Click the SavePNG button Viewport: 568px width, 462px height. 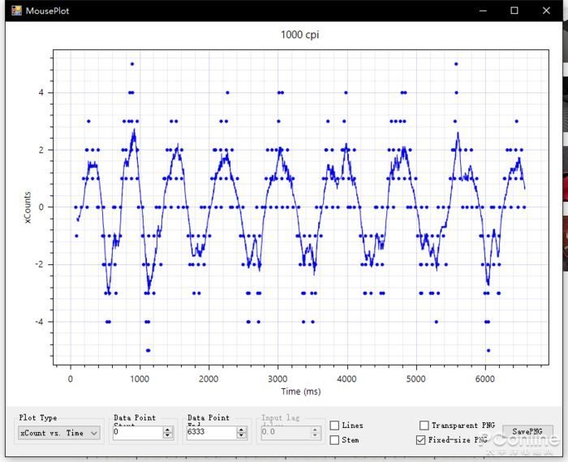point(527,432)
